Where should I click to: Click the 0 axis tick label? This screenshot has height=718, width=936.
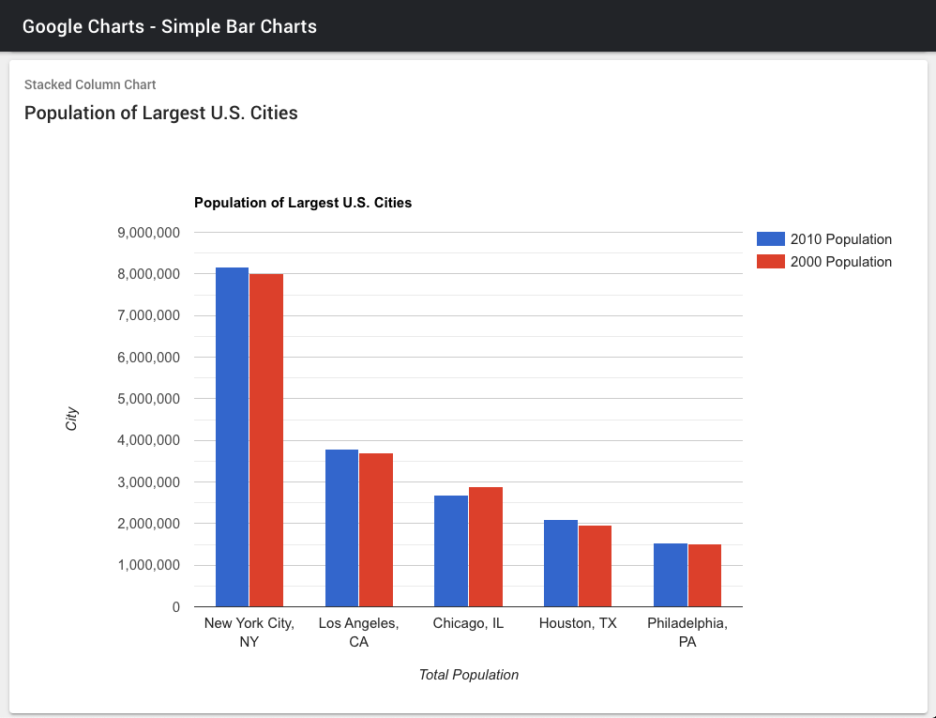[175, 607]
